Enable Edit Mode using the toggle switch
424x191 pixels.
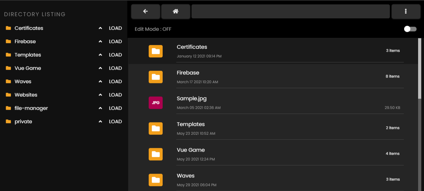click(x=410, y=29)
